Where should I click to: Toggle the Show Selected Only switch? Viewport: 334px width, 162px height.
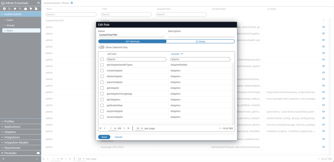coord(101,47)
